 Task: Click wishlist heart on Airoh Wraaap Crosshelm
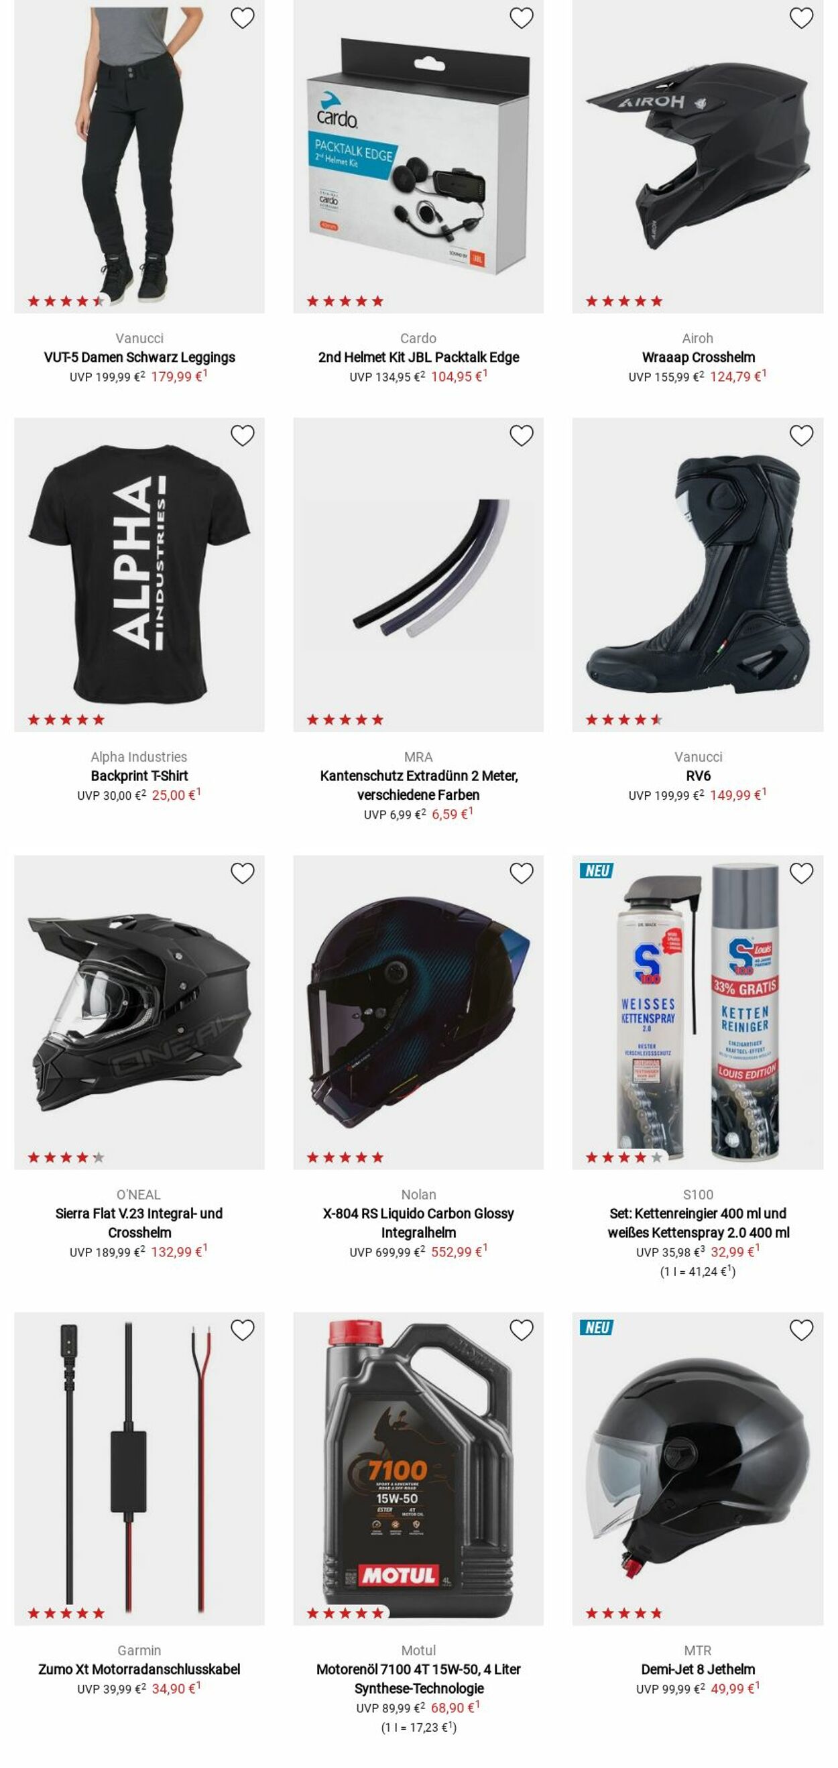click(x=801, y=18)
